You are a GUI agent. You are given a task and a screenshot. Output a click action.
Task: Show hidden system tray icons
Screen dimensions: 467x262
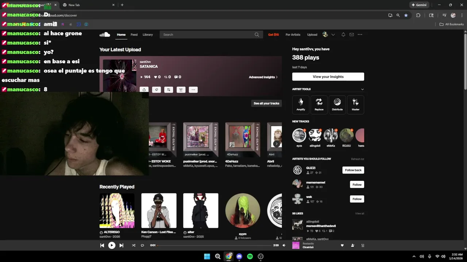click(x=414, y=257)
